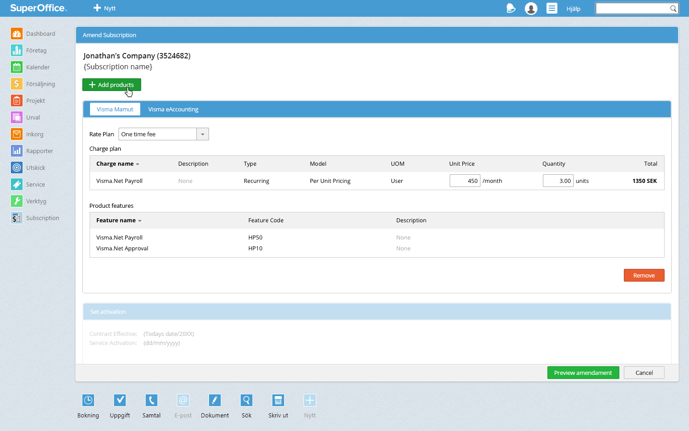This screenshot has width=689, height=431.
Task: Click the Add products button
Action: point(112,85)
